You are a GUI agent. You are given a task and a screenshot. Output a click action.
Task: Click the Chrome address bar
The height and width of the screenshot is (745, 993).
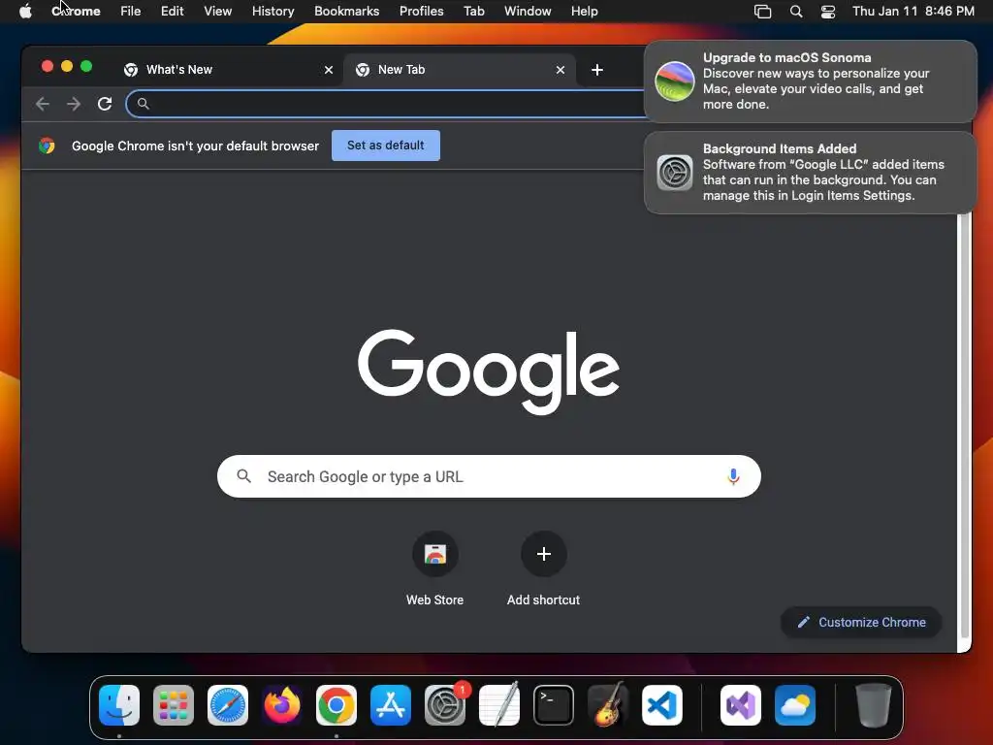coord(386,104)
